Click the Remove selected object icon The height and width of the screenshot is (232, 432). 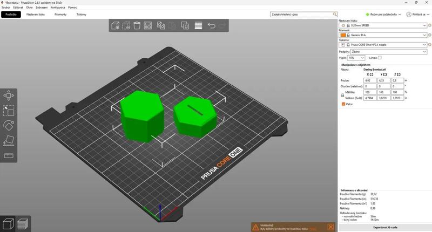126,25
